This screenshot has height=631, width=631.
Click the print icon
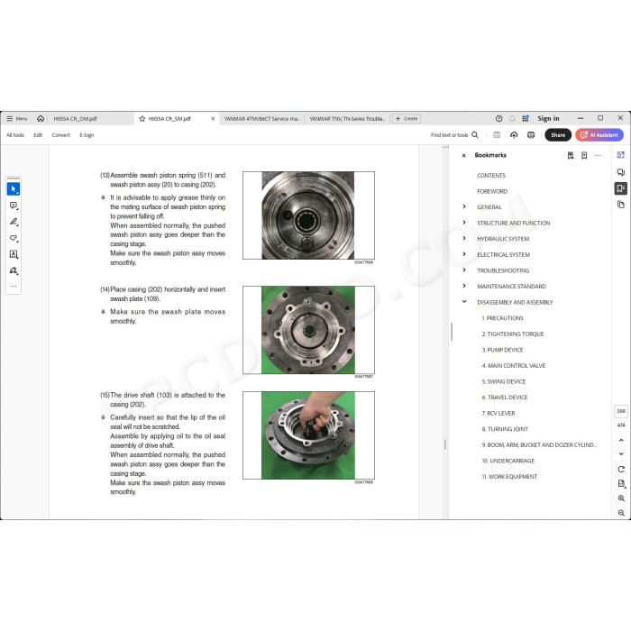pyautogui.click(x=531, y=135)
